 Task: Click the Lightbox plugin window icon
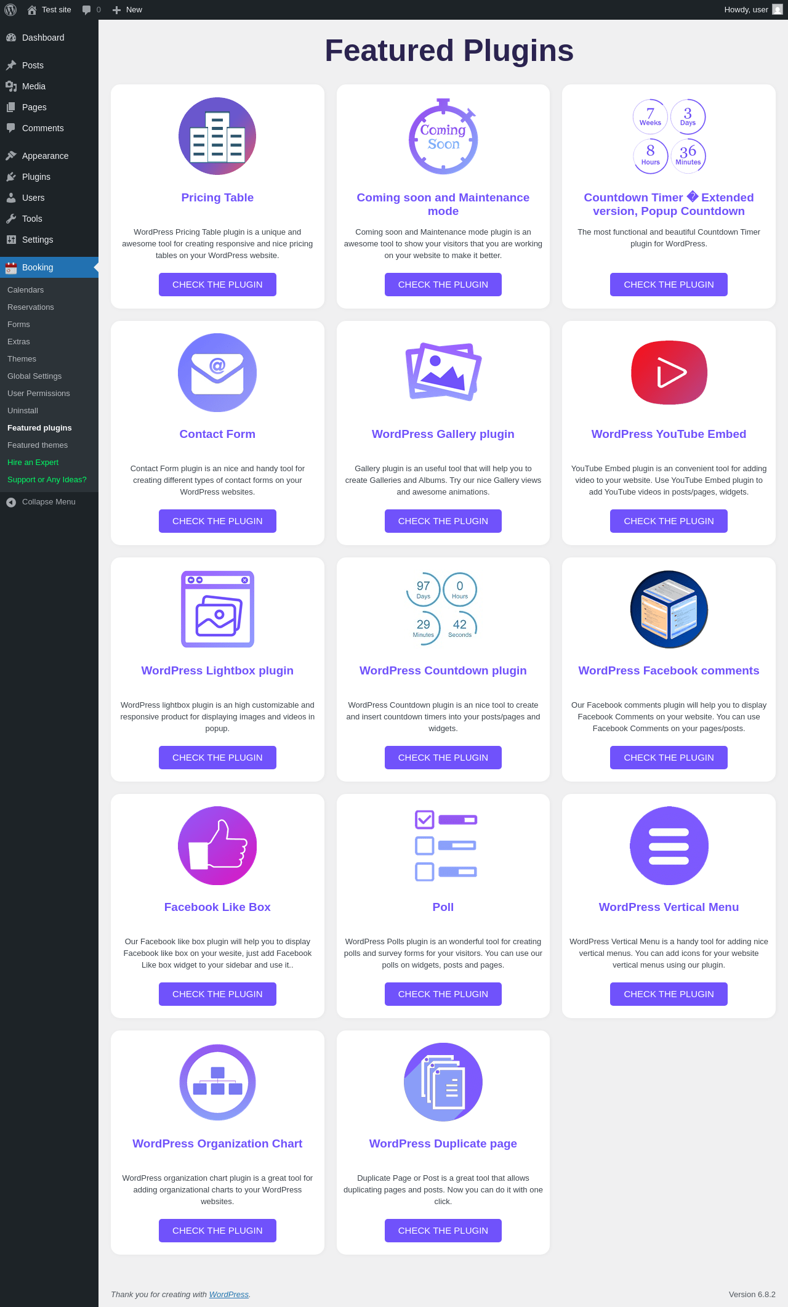click(x=217, y=609)
